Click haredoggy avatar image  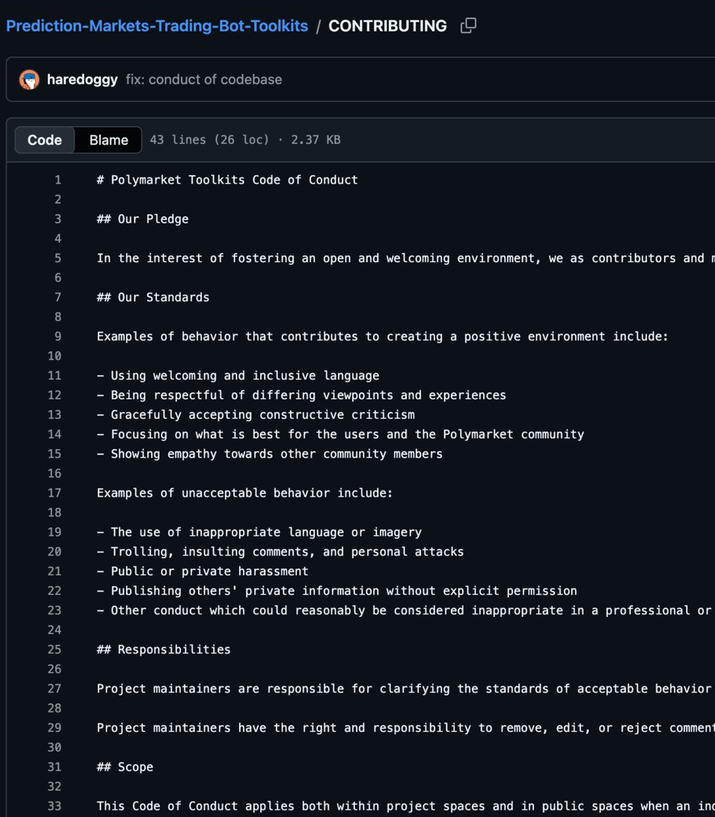29,80
